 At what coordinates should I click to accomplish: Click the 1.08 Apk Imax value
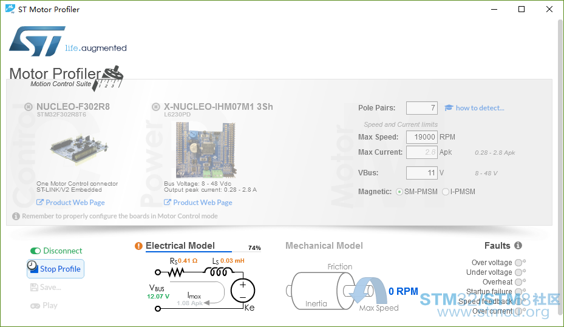pos(189,303)
